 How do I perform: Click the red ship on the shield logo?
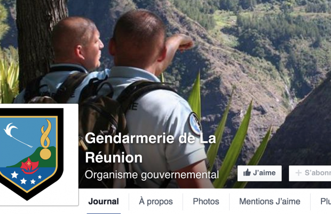click(29, 166)
